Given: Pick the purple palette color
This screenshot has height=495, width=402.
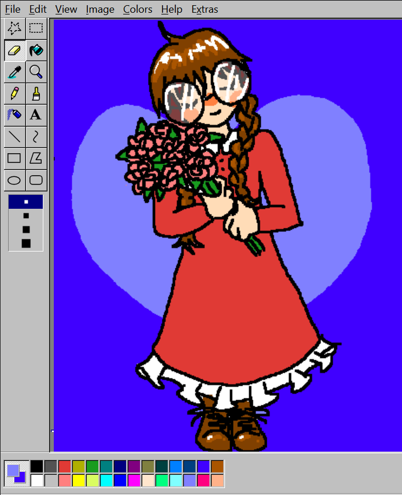Looking at the screenshot, I should click(x=134, y=467).
